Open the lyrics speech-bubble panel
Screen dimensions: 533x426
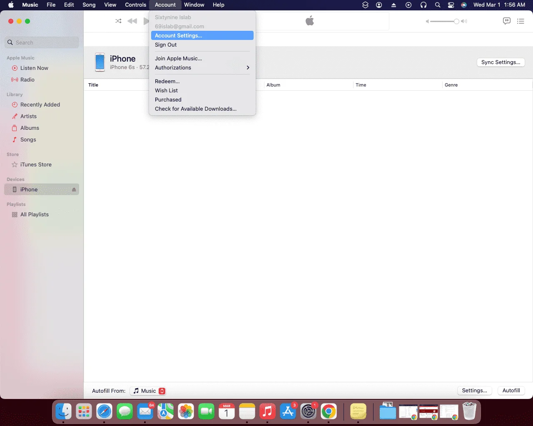pos(507,21)
